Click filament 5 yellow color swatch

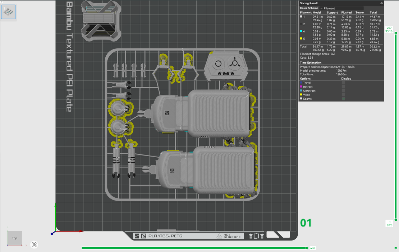(302, 39)
